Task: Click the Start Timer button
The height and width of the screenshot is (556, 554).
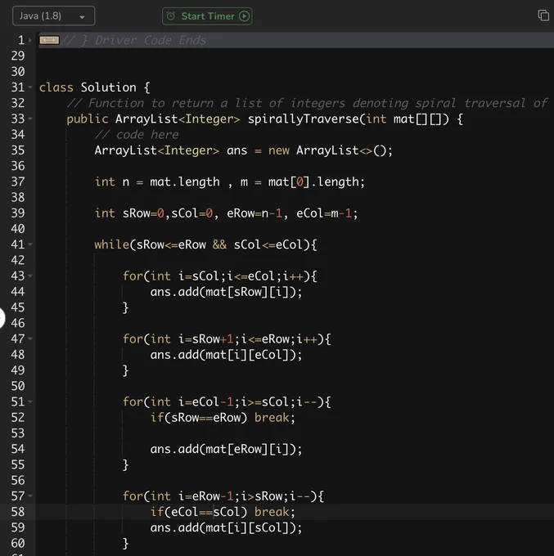Action: (x=207, y=16)
